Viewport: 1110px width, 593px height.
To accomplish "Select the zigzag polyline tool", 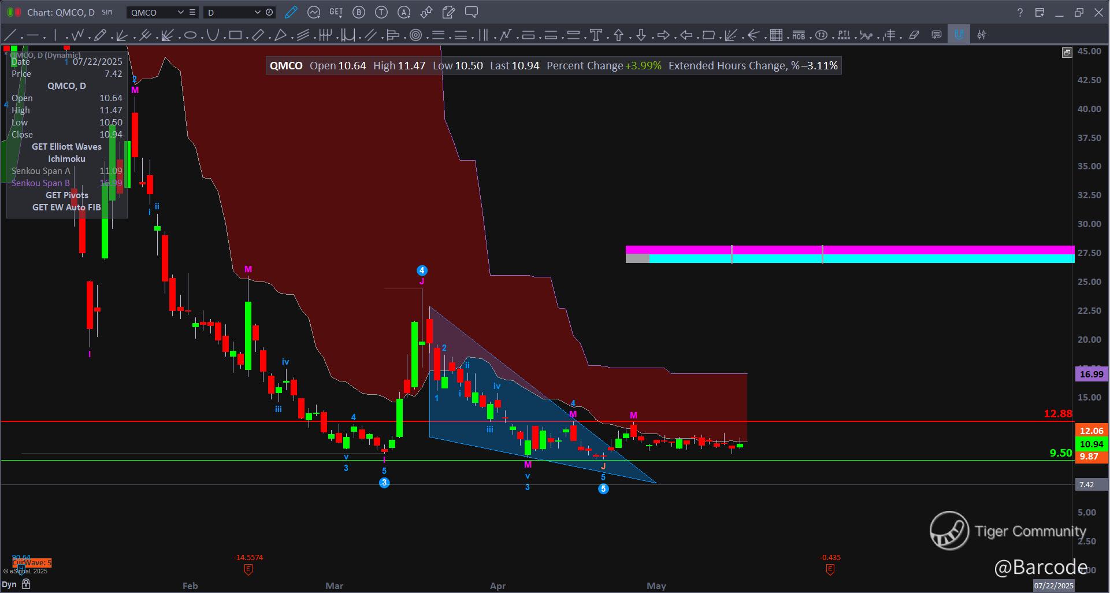I will click(77, 35).
